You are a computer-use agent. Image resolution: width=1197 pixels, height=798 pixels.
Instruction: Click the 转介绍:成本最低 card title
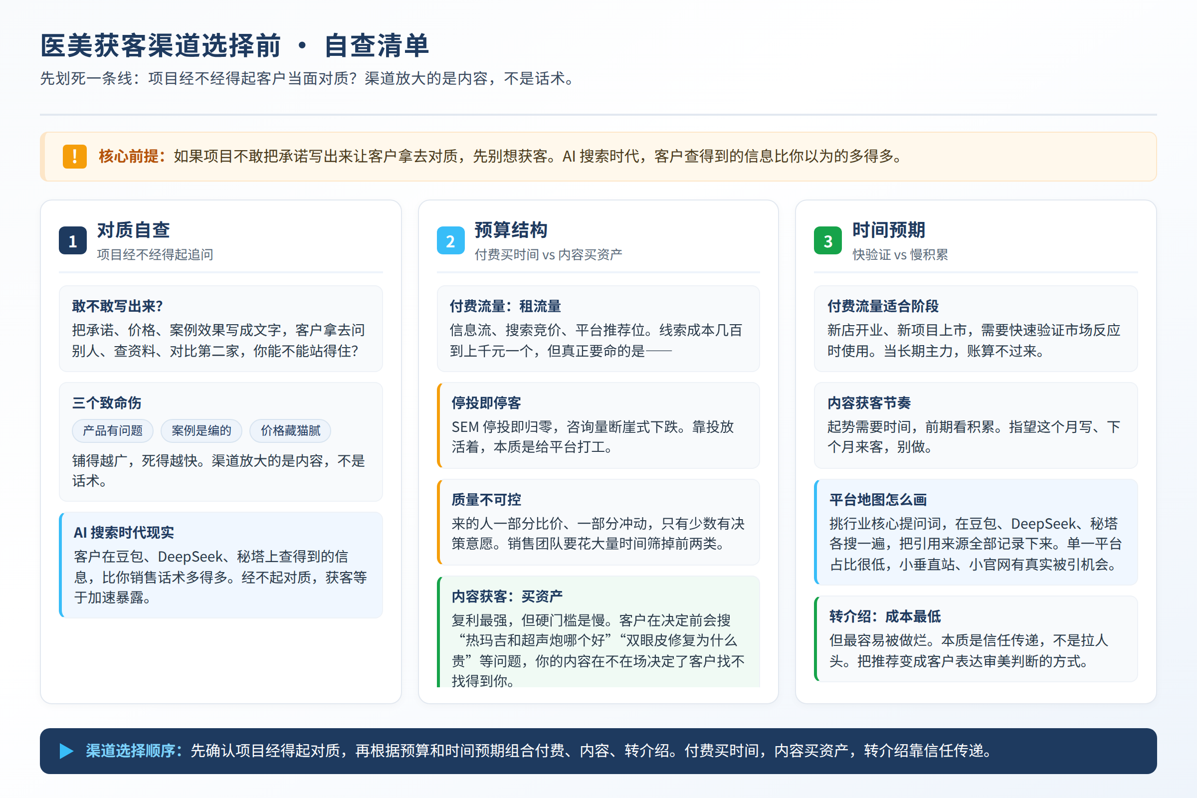click(x=885, y=617)
